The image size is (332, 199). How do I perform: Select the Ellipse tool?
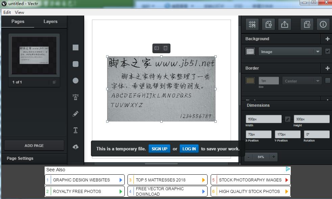75,81
